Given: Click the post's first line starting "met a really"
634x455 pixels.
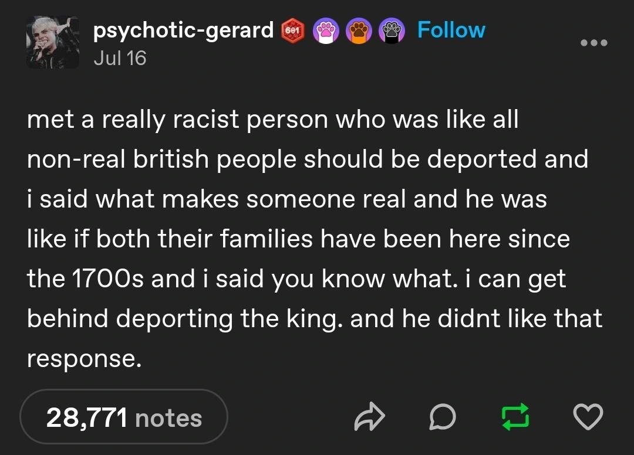Looking at the screenshot, I should 272,120.
